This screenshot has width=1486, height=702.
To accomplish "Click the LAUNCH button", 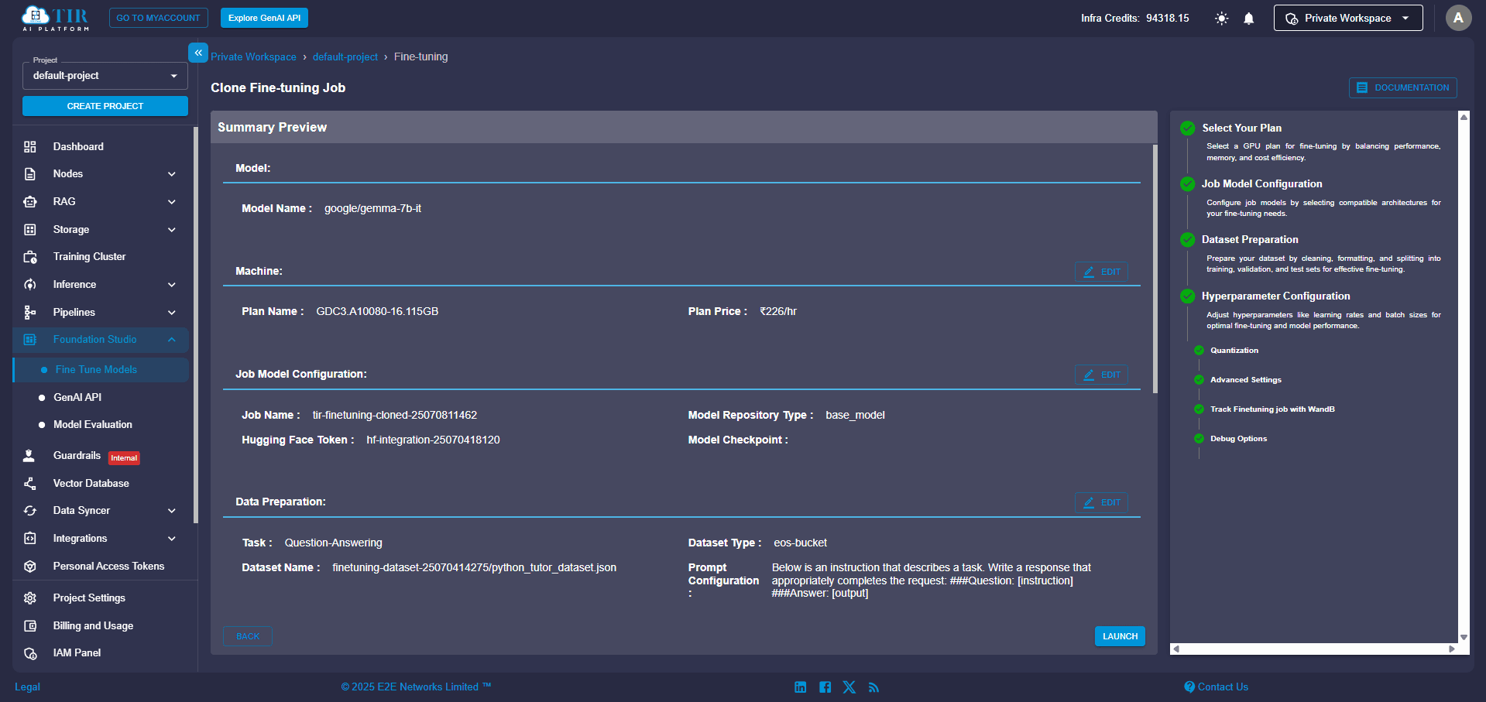I will coord(1120,637).
